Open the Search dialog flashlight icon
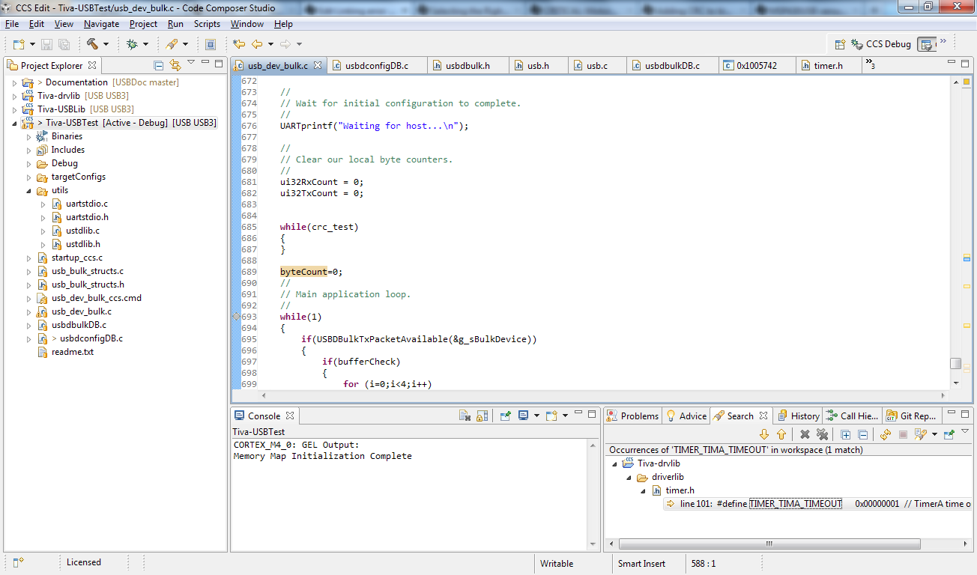Image resolution: width=977 pixels, height=575 pixels. click(x=172, y=43)
